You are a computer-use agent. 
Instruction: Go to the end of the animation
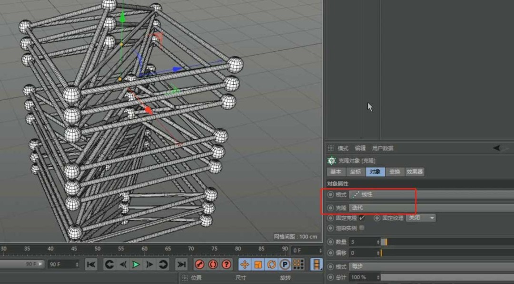(x=181, y=265)
